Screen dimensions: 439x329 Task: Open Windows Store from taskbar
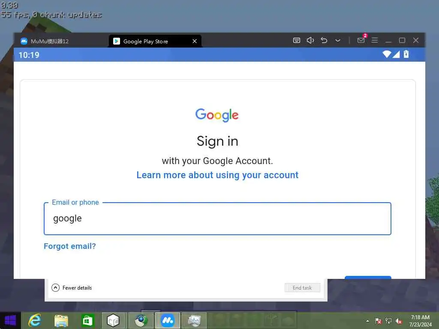coord(87,320)
